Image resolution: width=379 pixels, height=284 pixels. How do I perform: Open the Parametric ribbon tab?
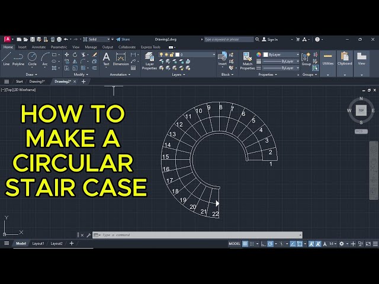tap(59, 47)
